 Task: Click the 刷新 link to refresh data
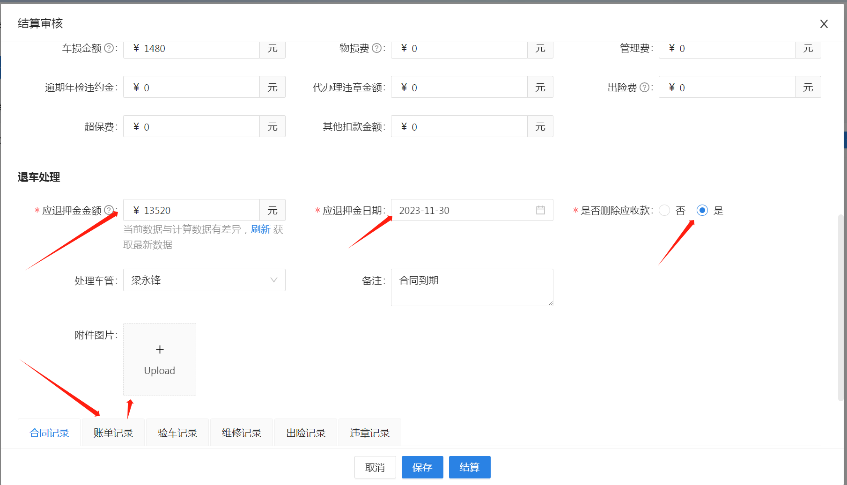(x=260, y=229)
